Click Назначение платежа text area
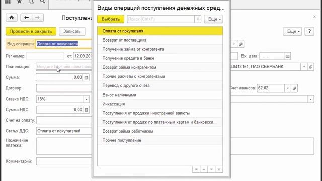The height and width of the screenshot is (181, 322). pyautogui.click(x=64, y=146)
